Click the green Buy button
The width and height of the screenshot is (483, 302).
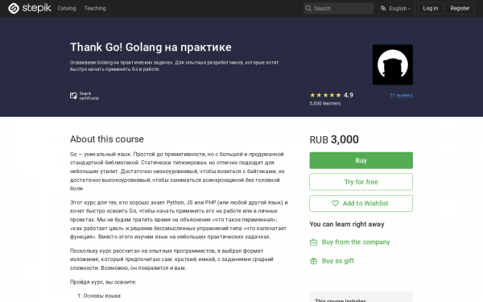pos(361,160)
